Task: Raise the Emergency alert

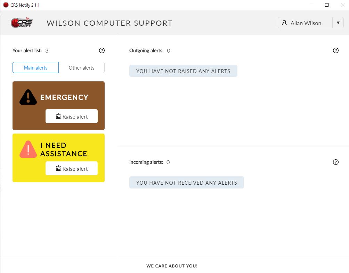Action: pyautogui.click(x=72, y=116)
